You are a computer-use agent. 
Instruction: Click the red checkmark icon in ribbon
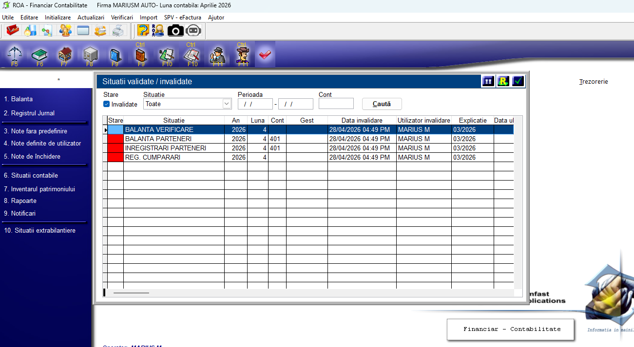(x=265, y=55)
